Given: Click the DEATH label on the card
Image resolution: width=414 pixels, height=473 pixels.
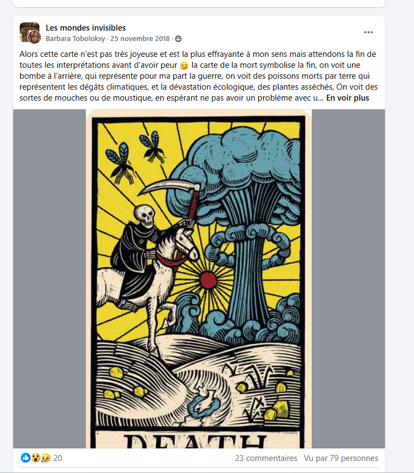Looking at the screenshot, I should 196,441.
